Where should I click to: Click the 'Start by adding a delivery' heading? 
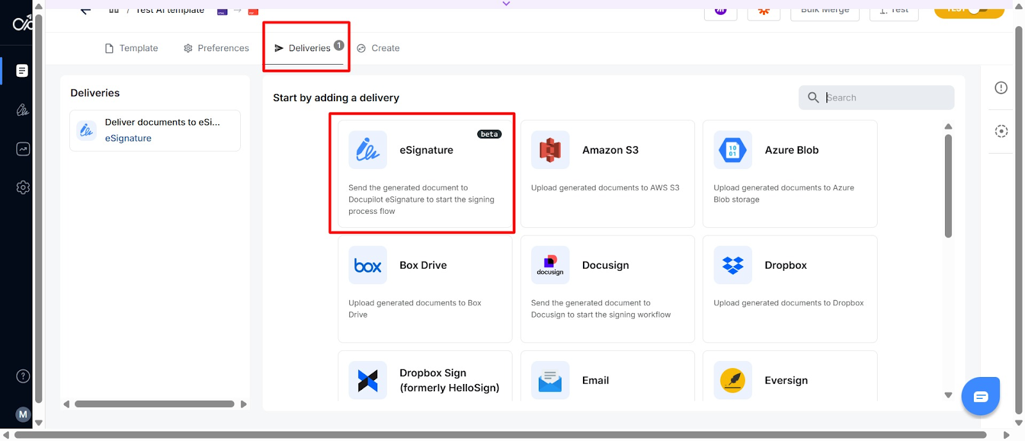[336, 98]
